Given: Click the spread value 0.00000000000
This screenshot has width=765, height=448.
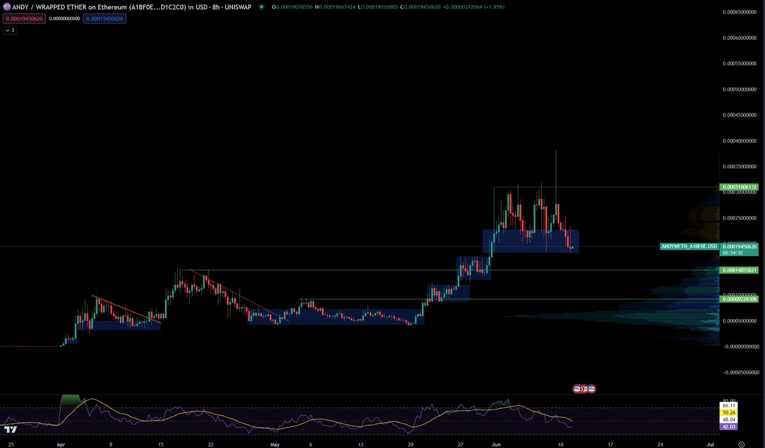Looking at the screenshot, I should (63, 18).
